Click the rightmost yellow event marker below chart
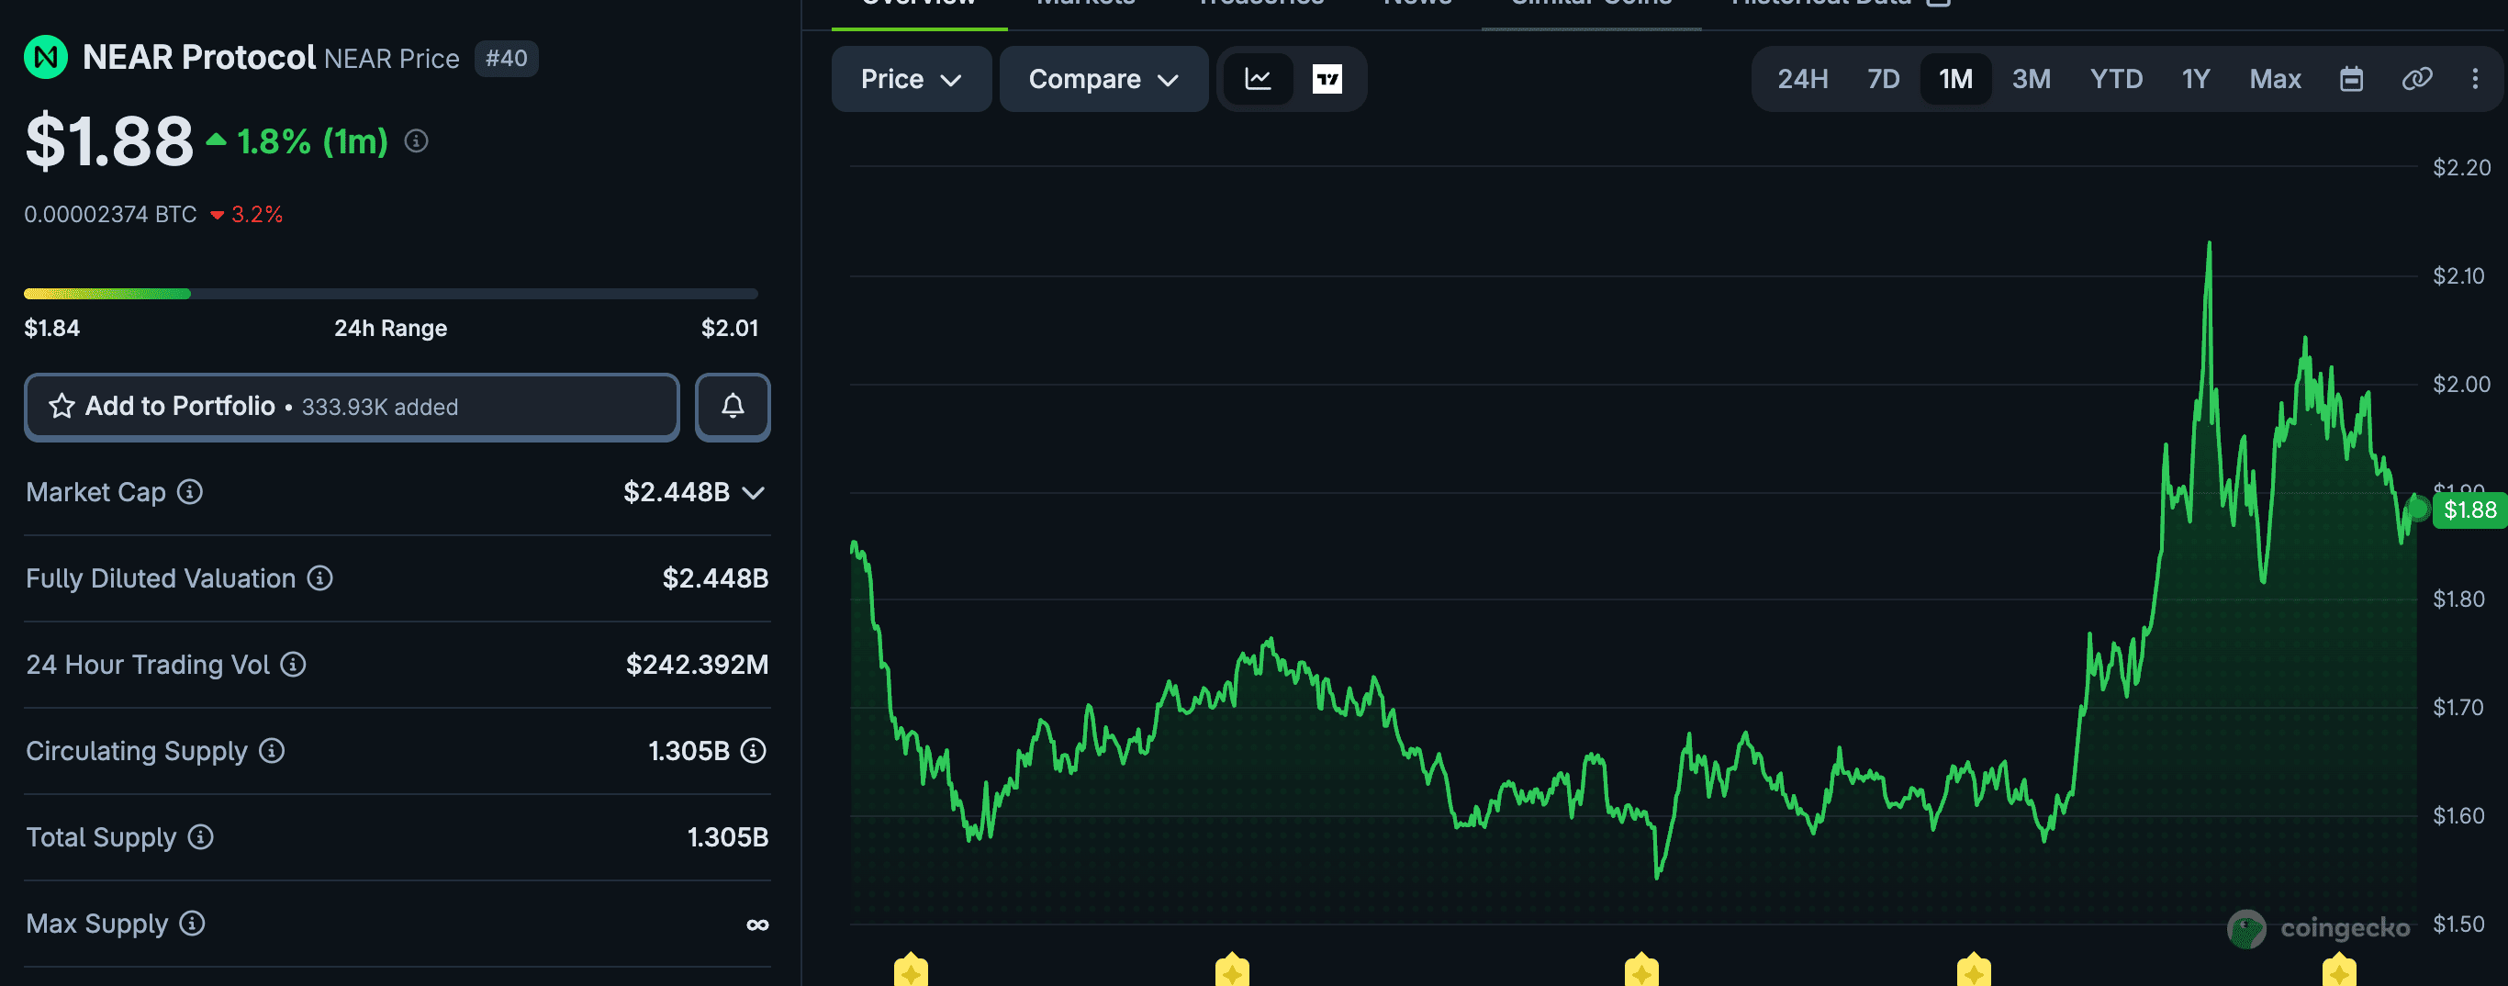This screenshot has height=986, width=2508. 2338,969
